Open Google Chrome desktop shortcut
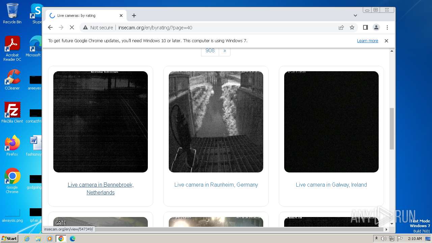Image resolution: width=432 pixels, height=243 pixels. (12, 181)
